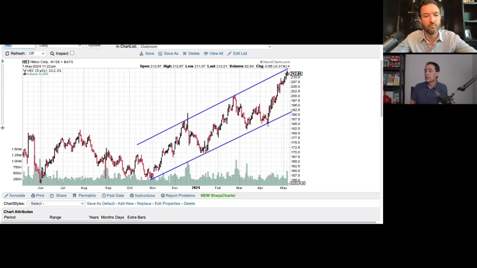Viewport: 477px width, 268px height.
Task: Click the View All eye icon
Action: point(206,54)
